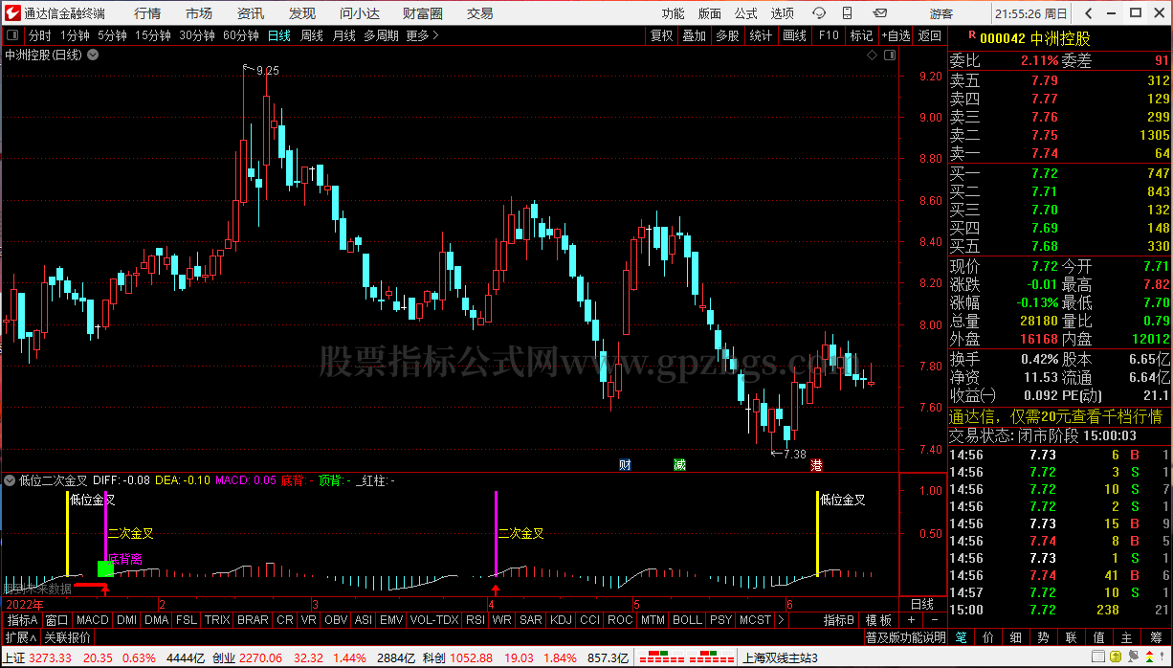Click the 2022年 timeline label
This screenshot has height=668, width=1173.
click(x=25, y=605)
